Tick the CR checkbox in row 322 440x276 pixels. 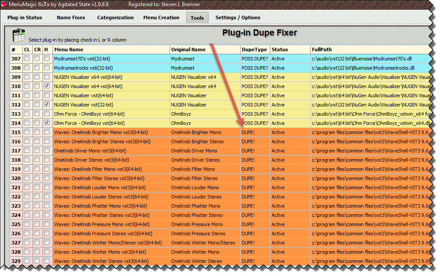tap(37, 196)
